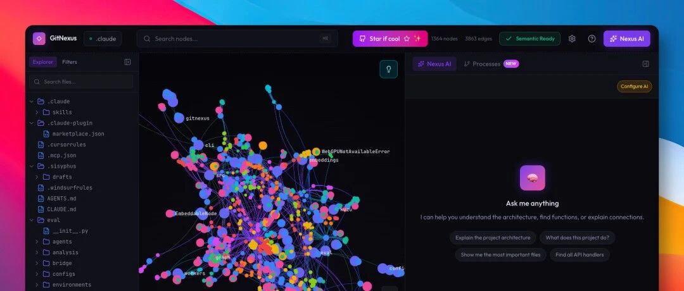Select the cli node in the graph
The image size is (684, 291).
tap(198, 145)
